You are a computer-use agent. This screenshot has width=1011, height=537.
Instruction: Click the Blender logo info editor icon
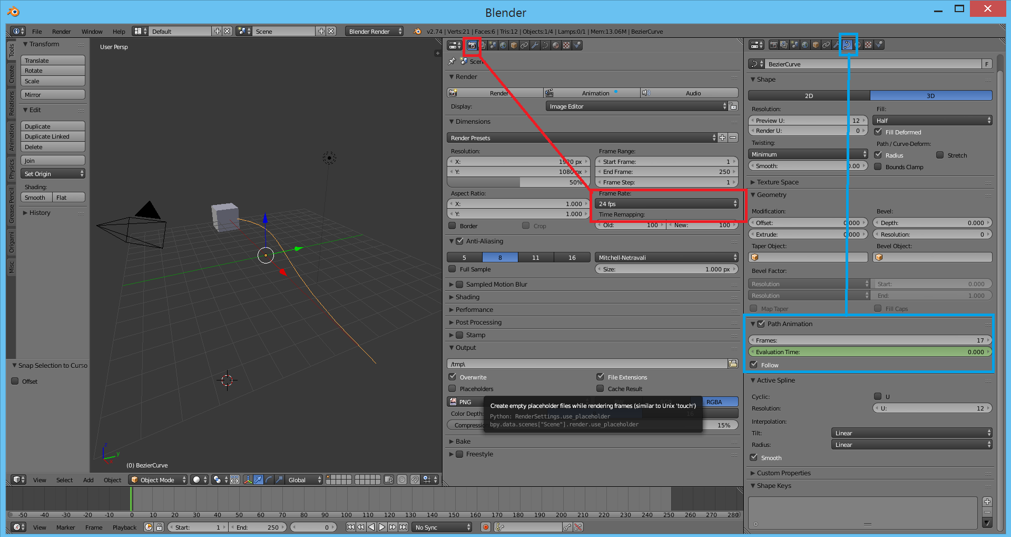(x=417, y=31)
